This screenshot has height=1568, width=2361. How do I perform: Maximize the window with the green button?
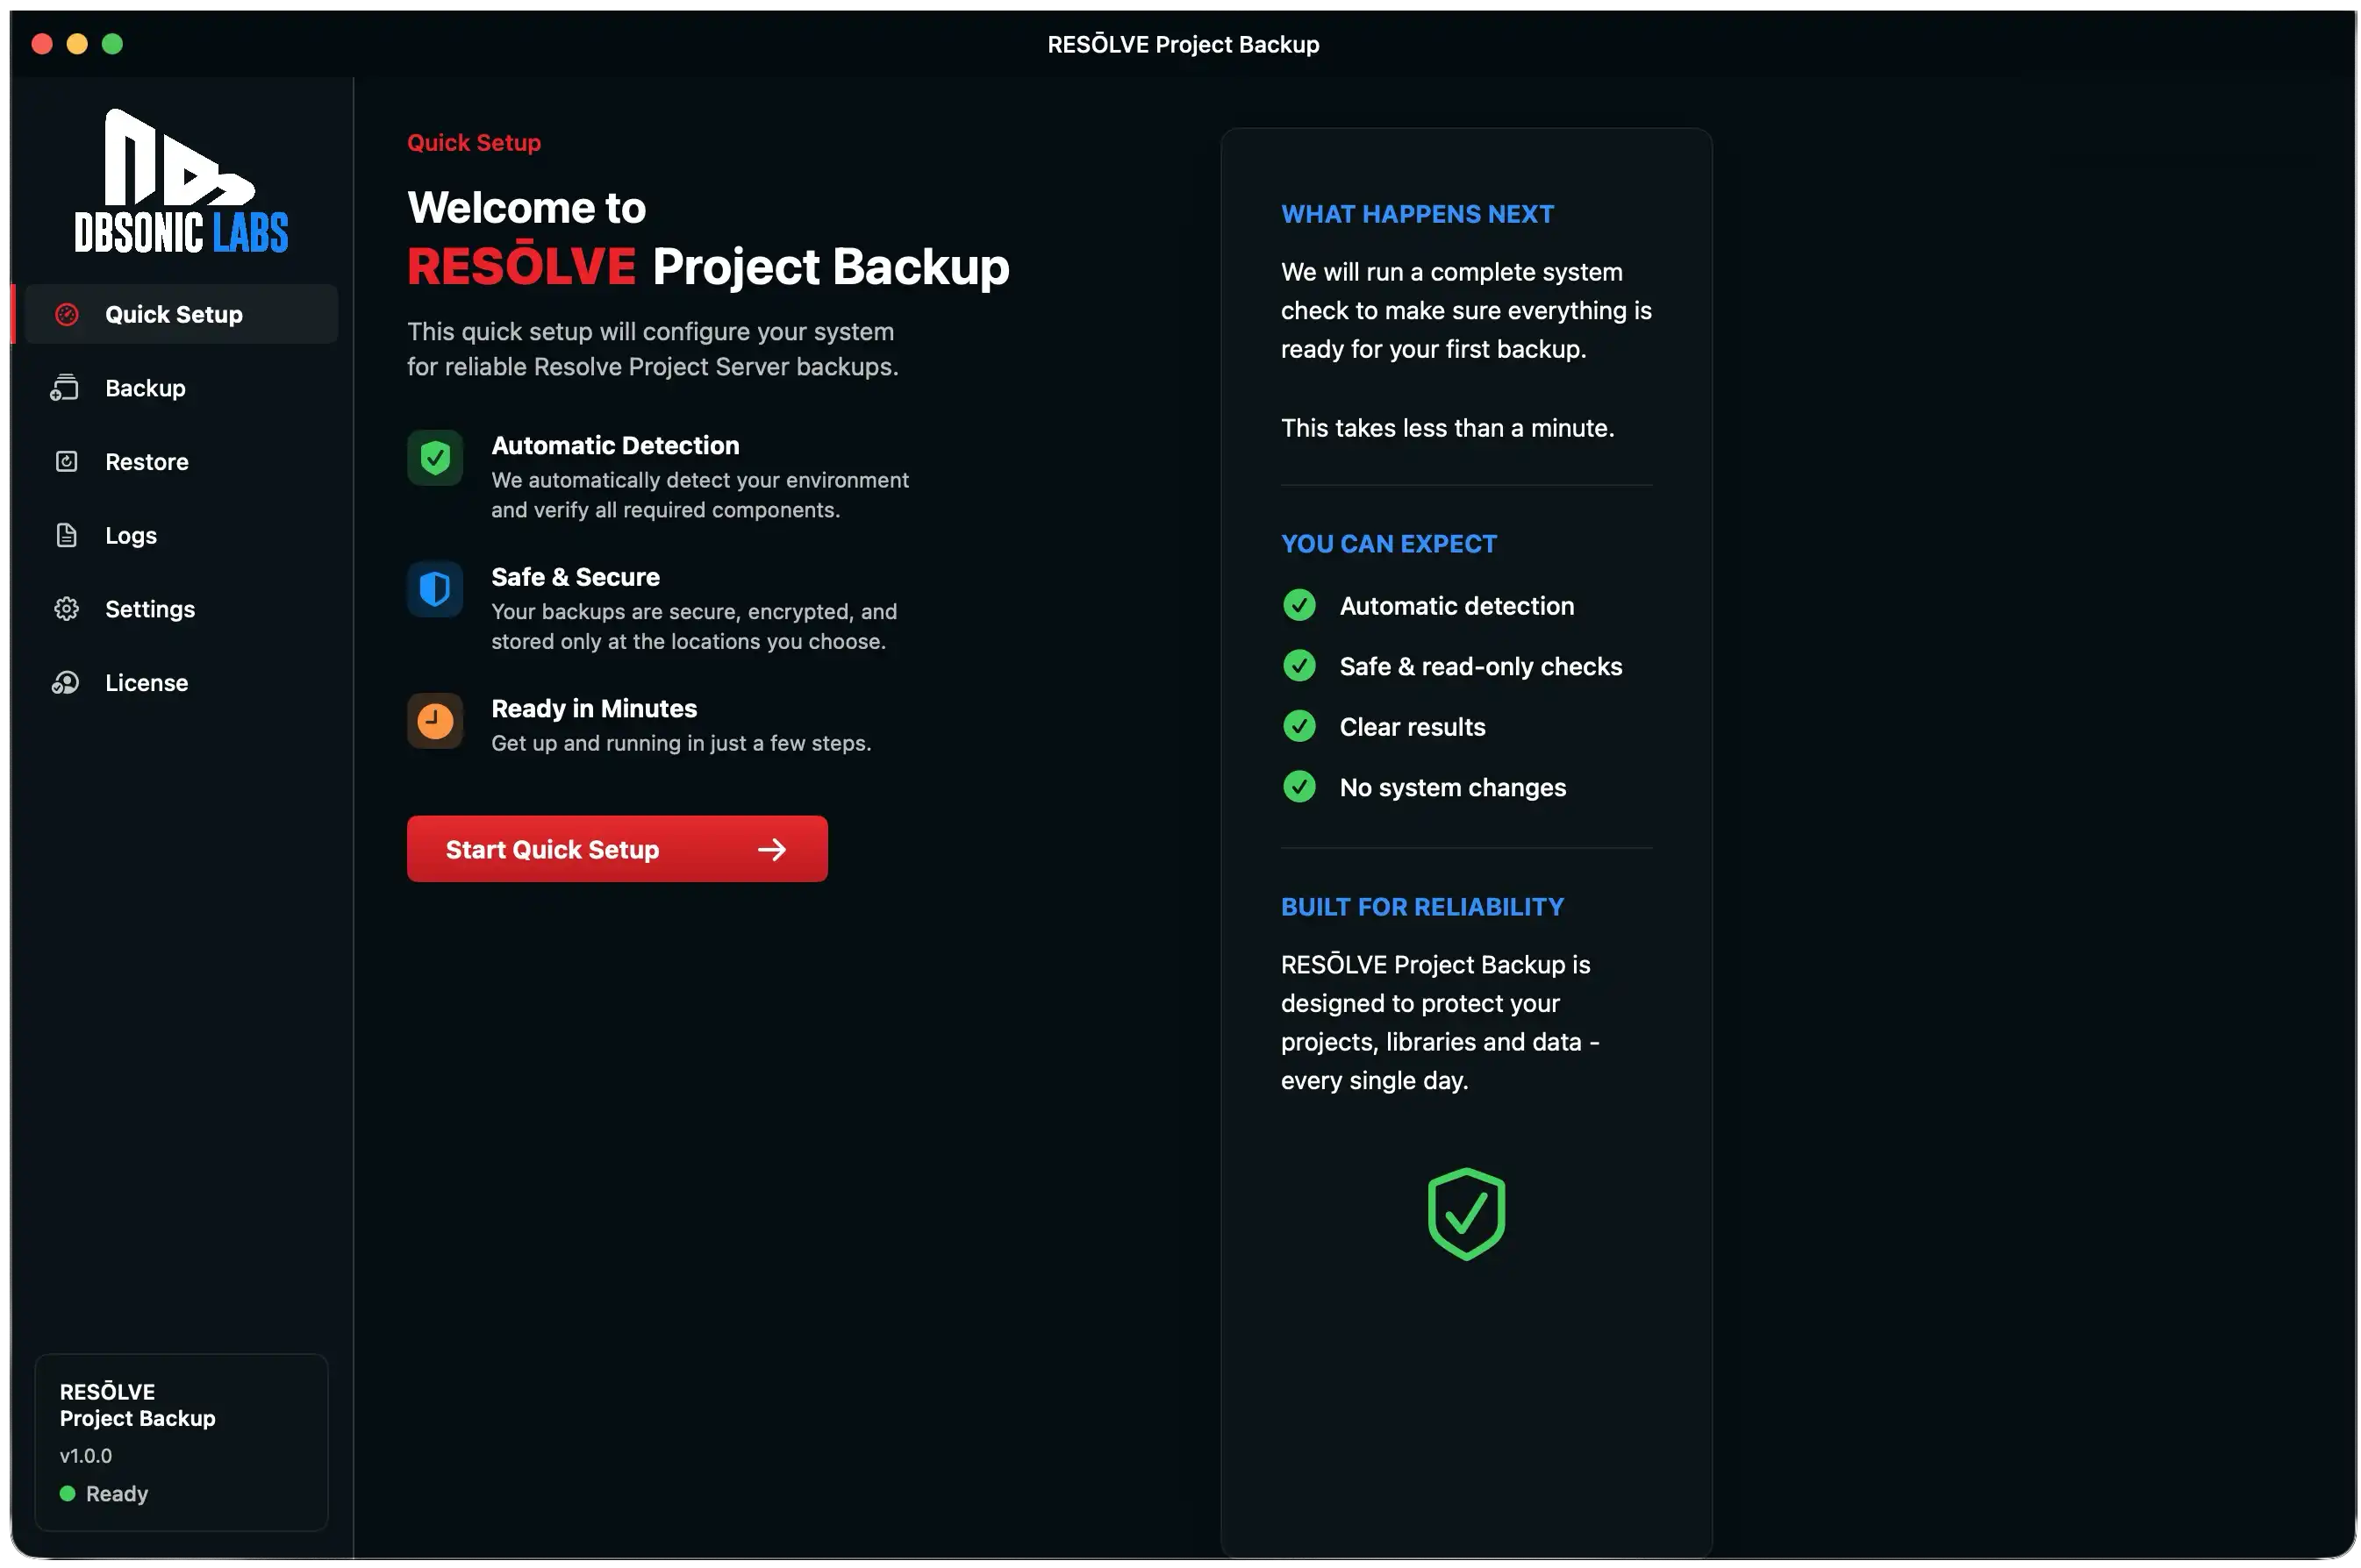[x=112, y=44]
